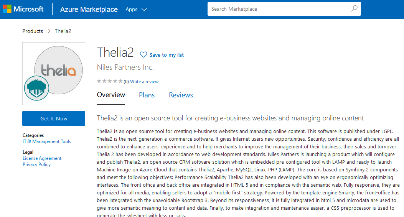This screenshot has height=217, width=404.
Task: Open the Reviews tab
Action: click(x=181, y=95)
